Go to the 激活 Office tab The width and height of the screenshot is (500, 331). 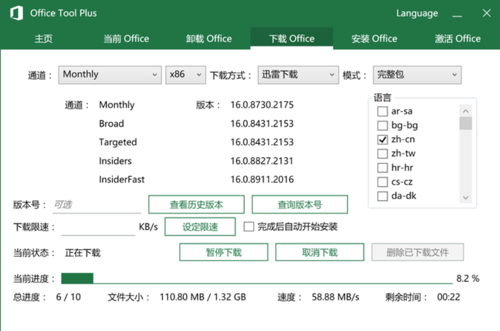(458, 39)
